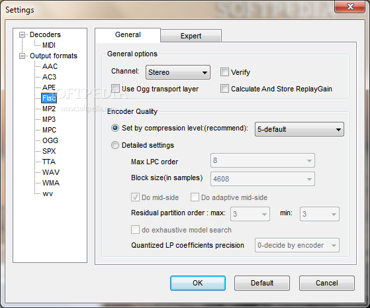Select the APE output format
Screen dimensions: 370x308
pyautogui.click(x=49, y=87)
